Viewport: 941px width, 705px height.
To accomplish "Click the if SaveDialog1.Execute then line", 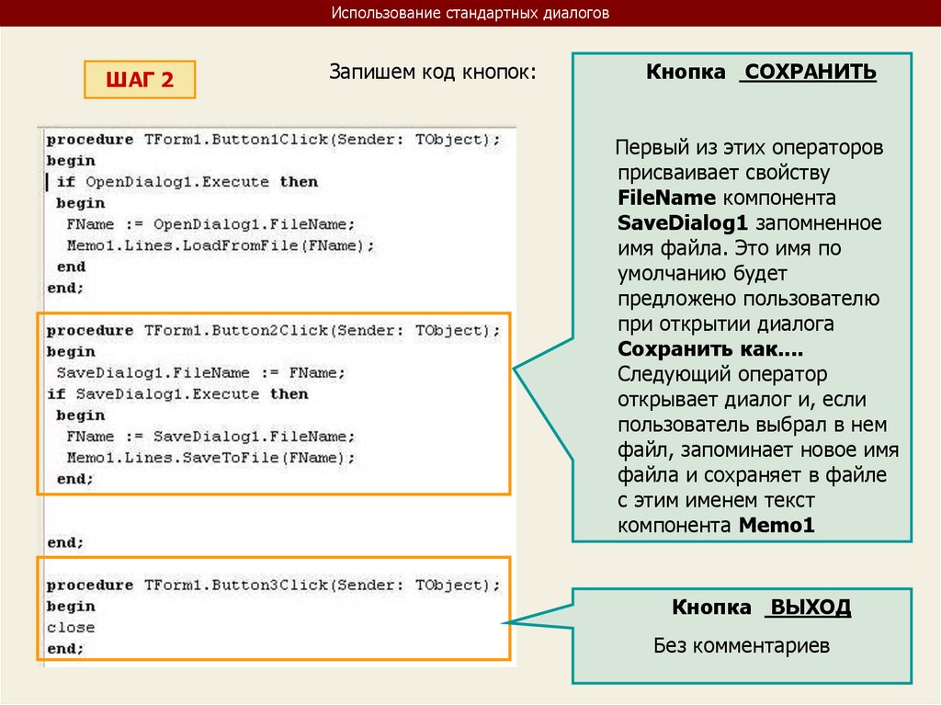I will [x=177, y=394].
